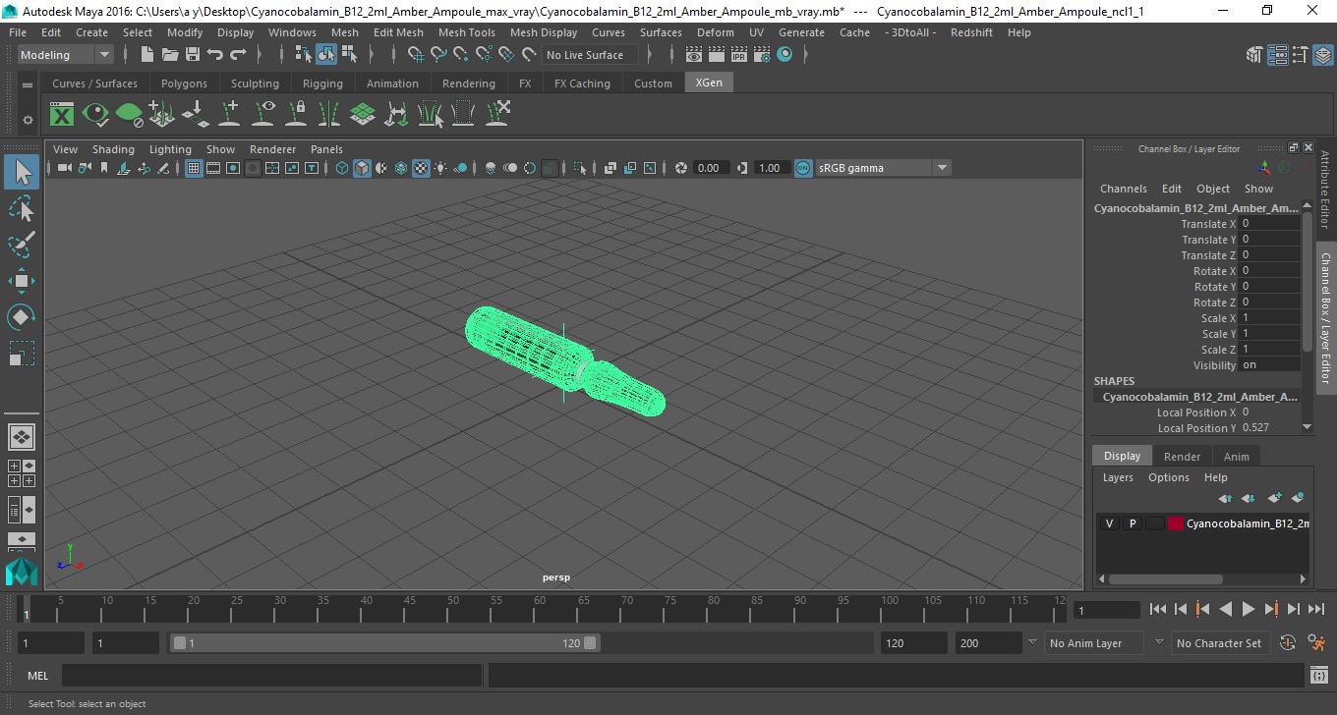Choose the Move tool in toolbox
Image resolution: width=1337 pixels, height=715 pixels.
22,281
